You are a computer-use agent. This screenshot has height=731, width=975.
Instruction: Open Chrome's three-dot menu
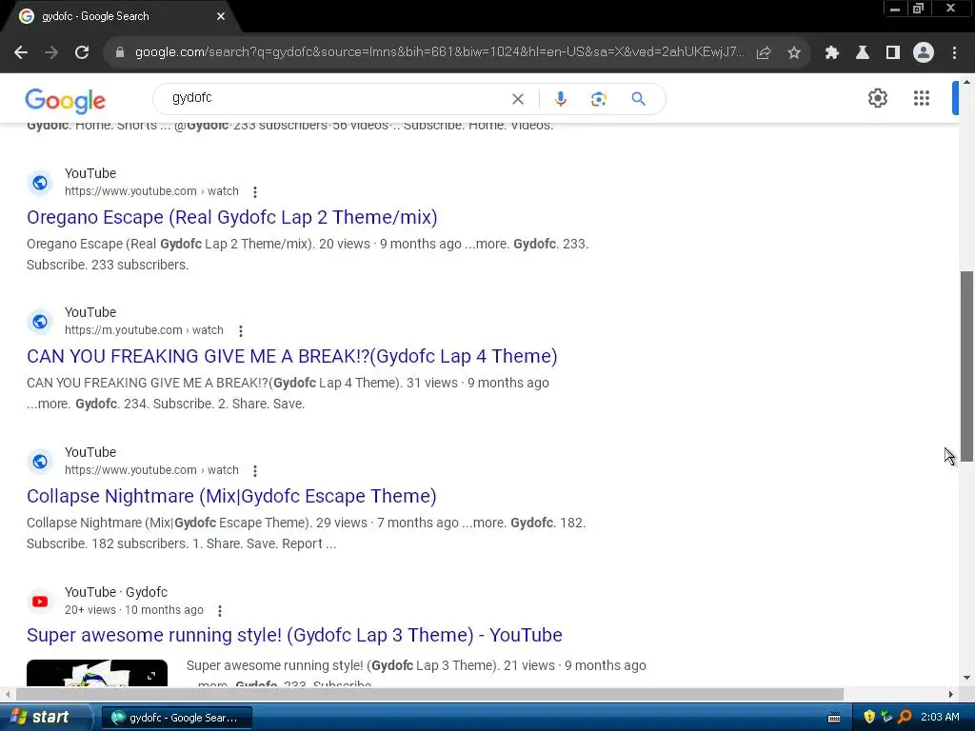[x=954, y=53]
